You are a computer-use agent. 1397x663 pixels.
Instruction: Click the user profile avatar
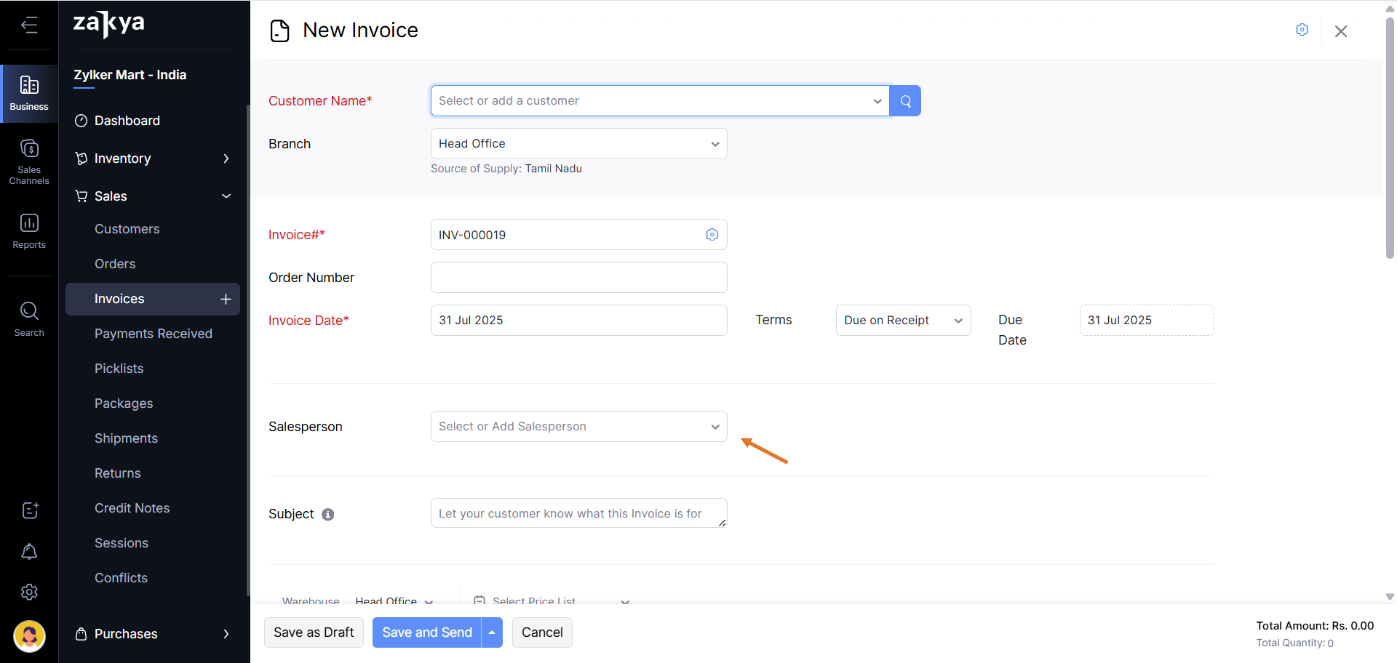[29, 636]
